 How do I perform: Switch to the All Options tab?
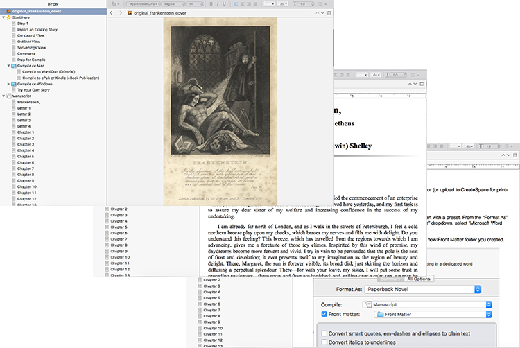419,279
